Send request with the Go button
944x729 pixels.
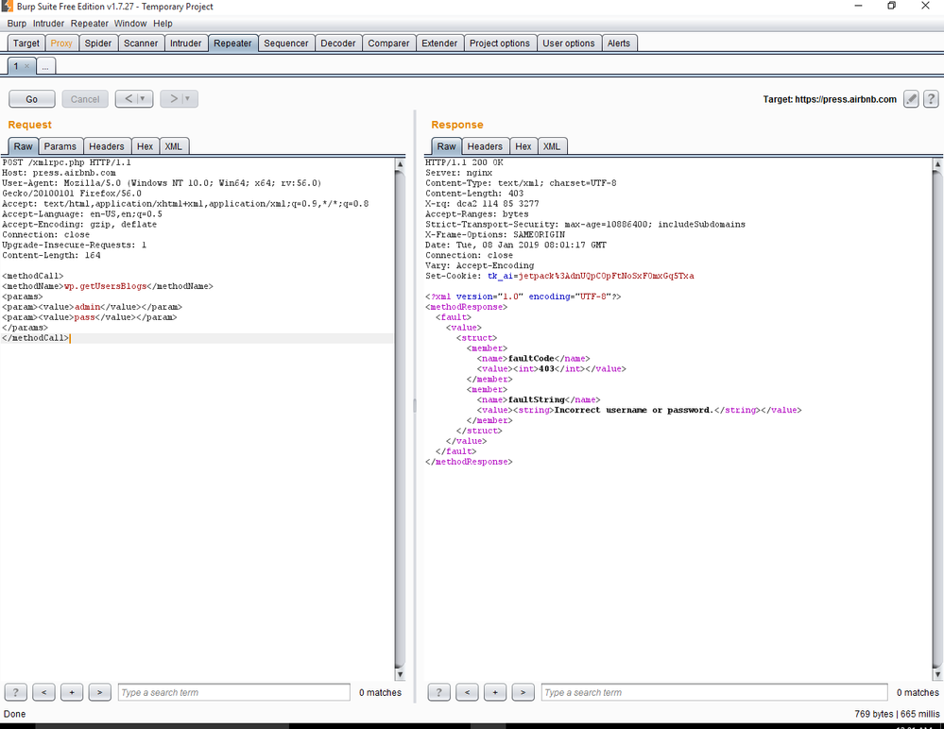point(32,99)
